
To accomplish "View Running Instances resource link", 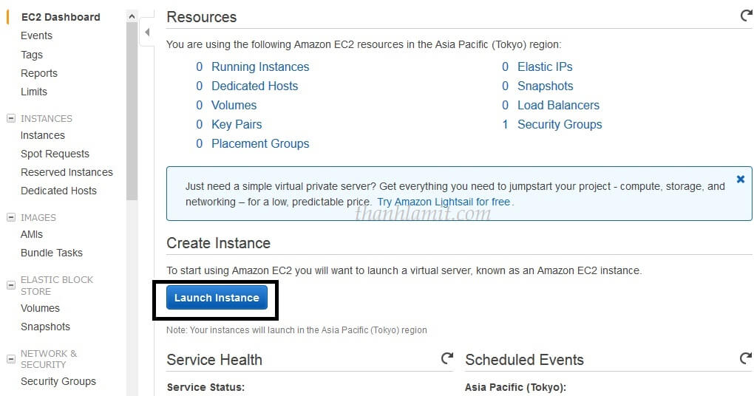I will pos(260,66).
